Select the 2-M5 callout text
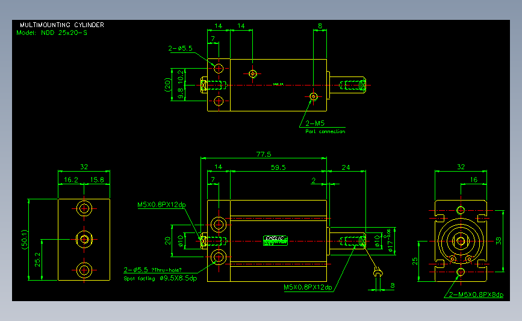 pyautogui.click(x=315, y=123)
